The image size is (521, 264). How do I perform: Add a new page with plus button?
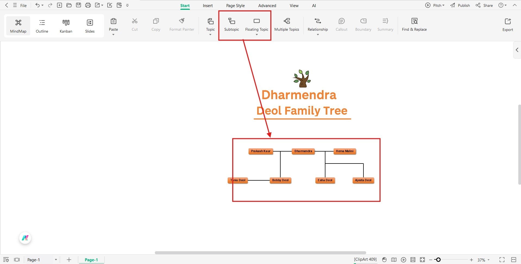tap(69, 260)
